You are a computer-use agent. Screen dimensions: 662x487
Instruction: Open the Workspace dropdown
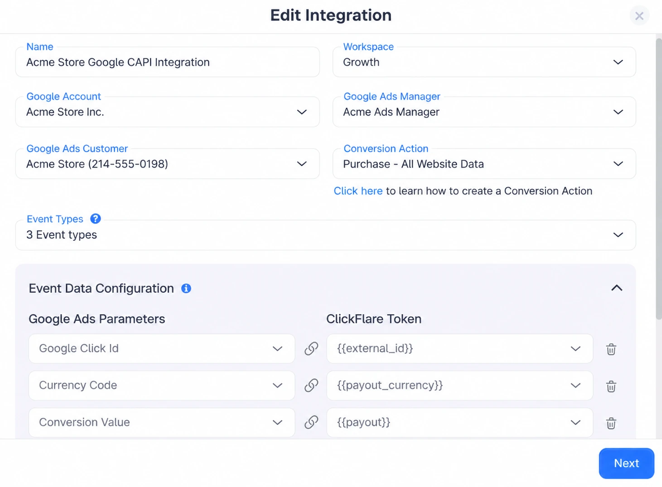coord(484,62)
